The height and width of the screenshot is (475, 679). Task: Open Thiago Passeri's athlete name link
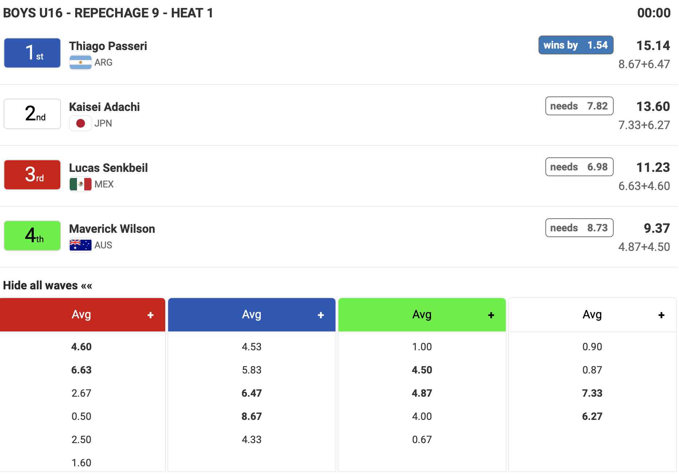[x=108, y=46]
